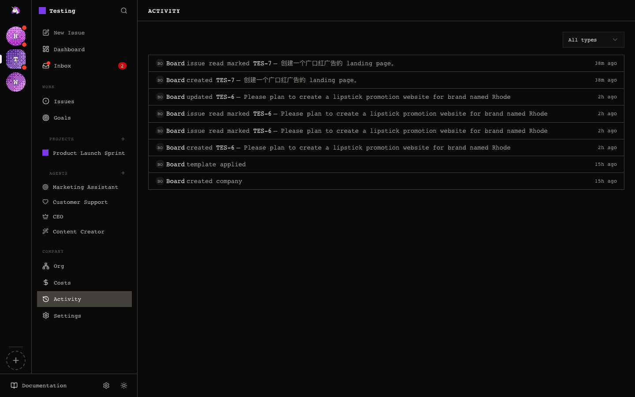Select the Marketing Assistant agent
This screenshot has height=397, width=635.
(85, 187)
